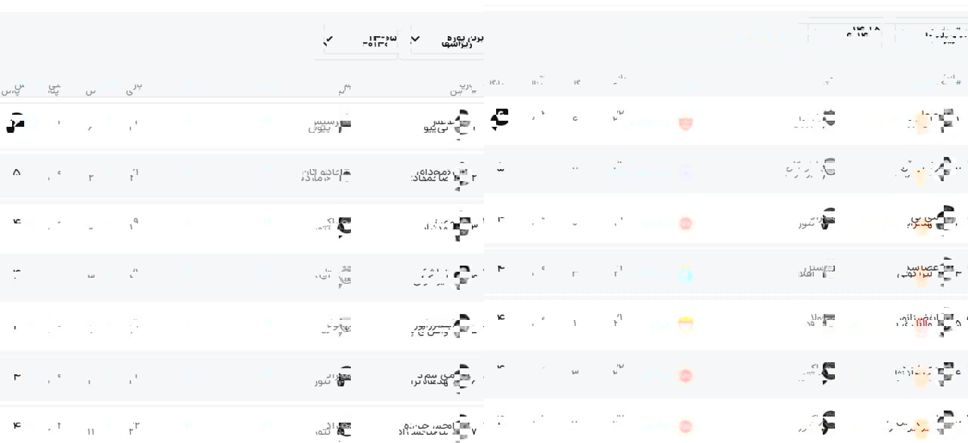Viewport: 968px width, 443px height.
Task: Click the red round club crest in right table row 3
Action: [685, 223]
